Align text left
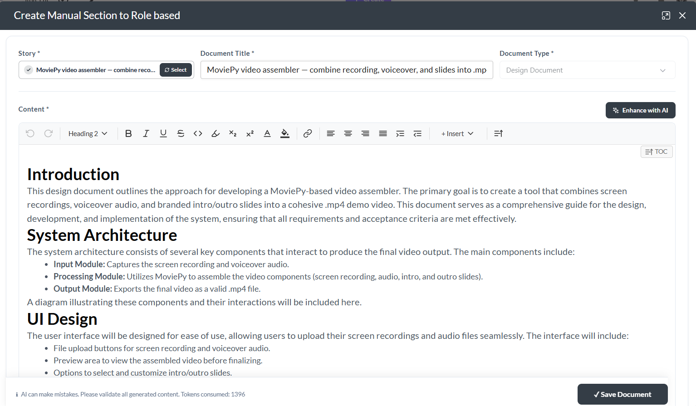This screenshot has width=696, height=406. tap(331, 133)
